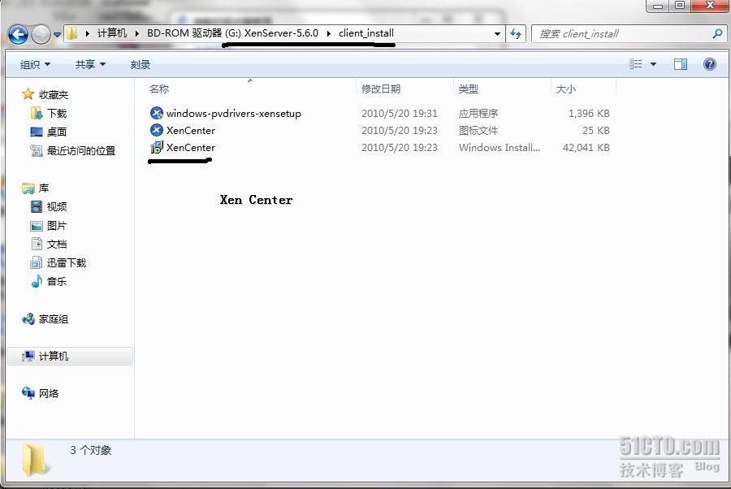Select BD-ROM 驱动器 (G:) XenServer-5.6.0 breadcrumb
Viewport: 731px width, 489px height.
pyautogui.click(x=232, y=33)
